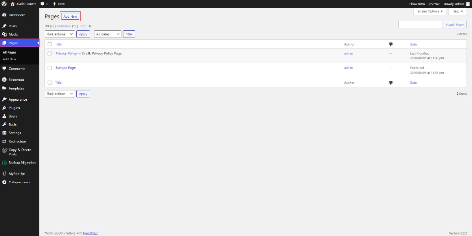Screen dimensions: 472x236
Task: Open the MyPopUps sidebar icon
Action: pyautogui.click(x=4, y=173)
